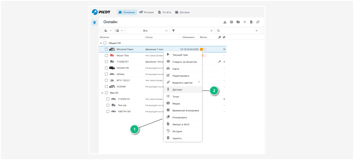Click the map pin sidebar icon
The height and width of the screenshot is (160, 354).
coord(95,23)
